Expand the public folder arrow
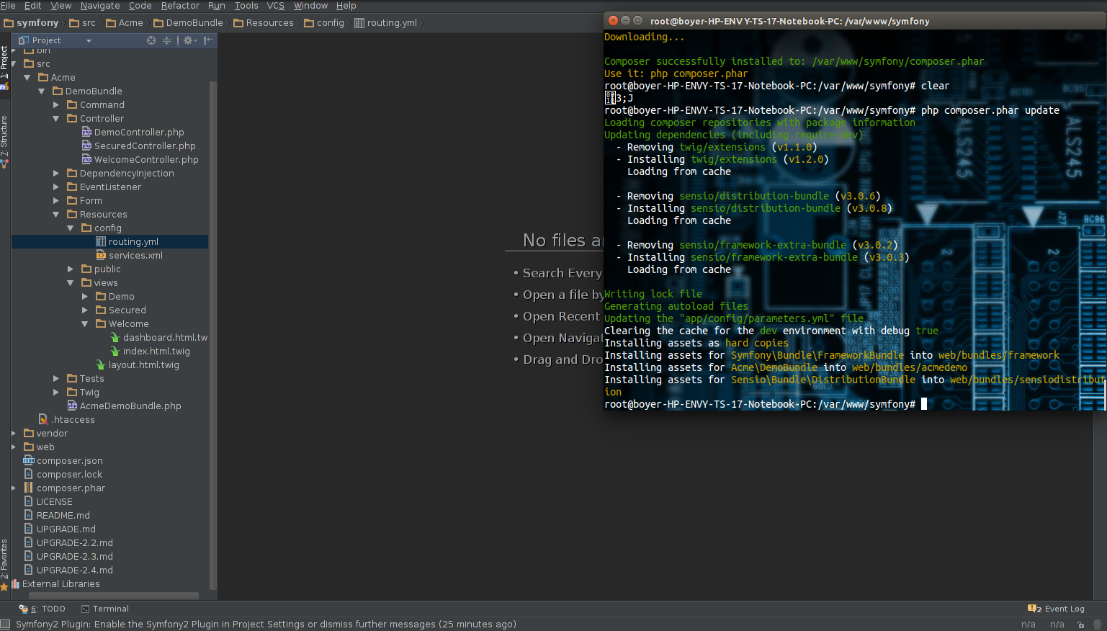The height and width of the screenshot is (631, 1107). 71,269
